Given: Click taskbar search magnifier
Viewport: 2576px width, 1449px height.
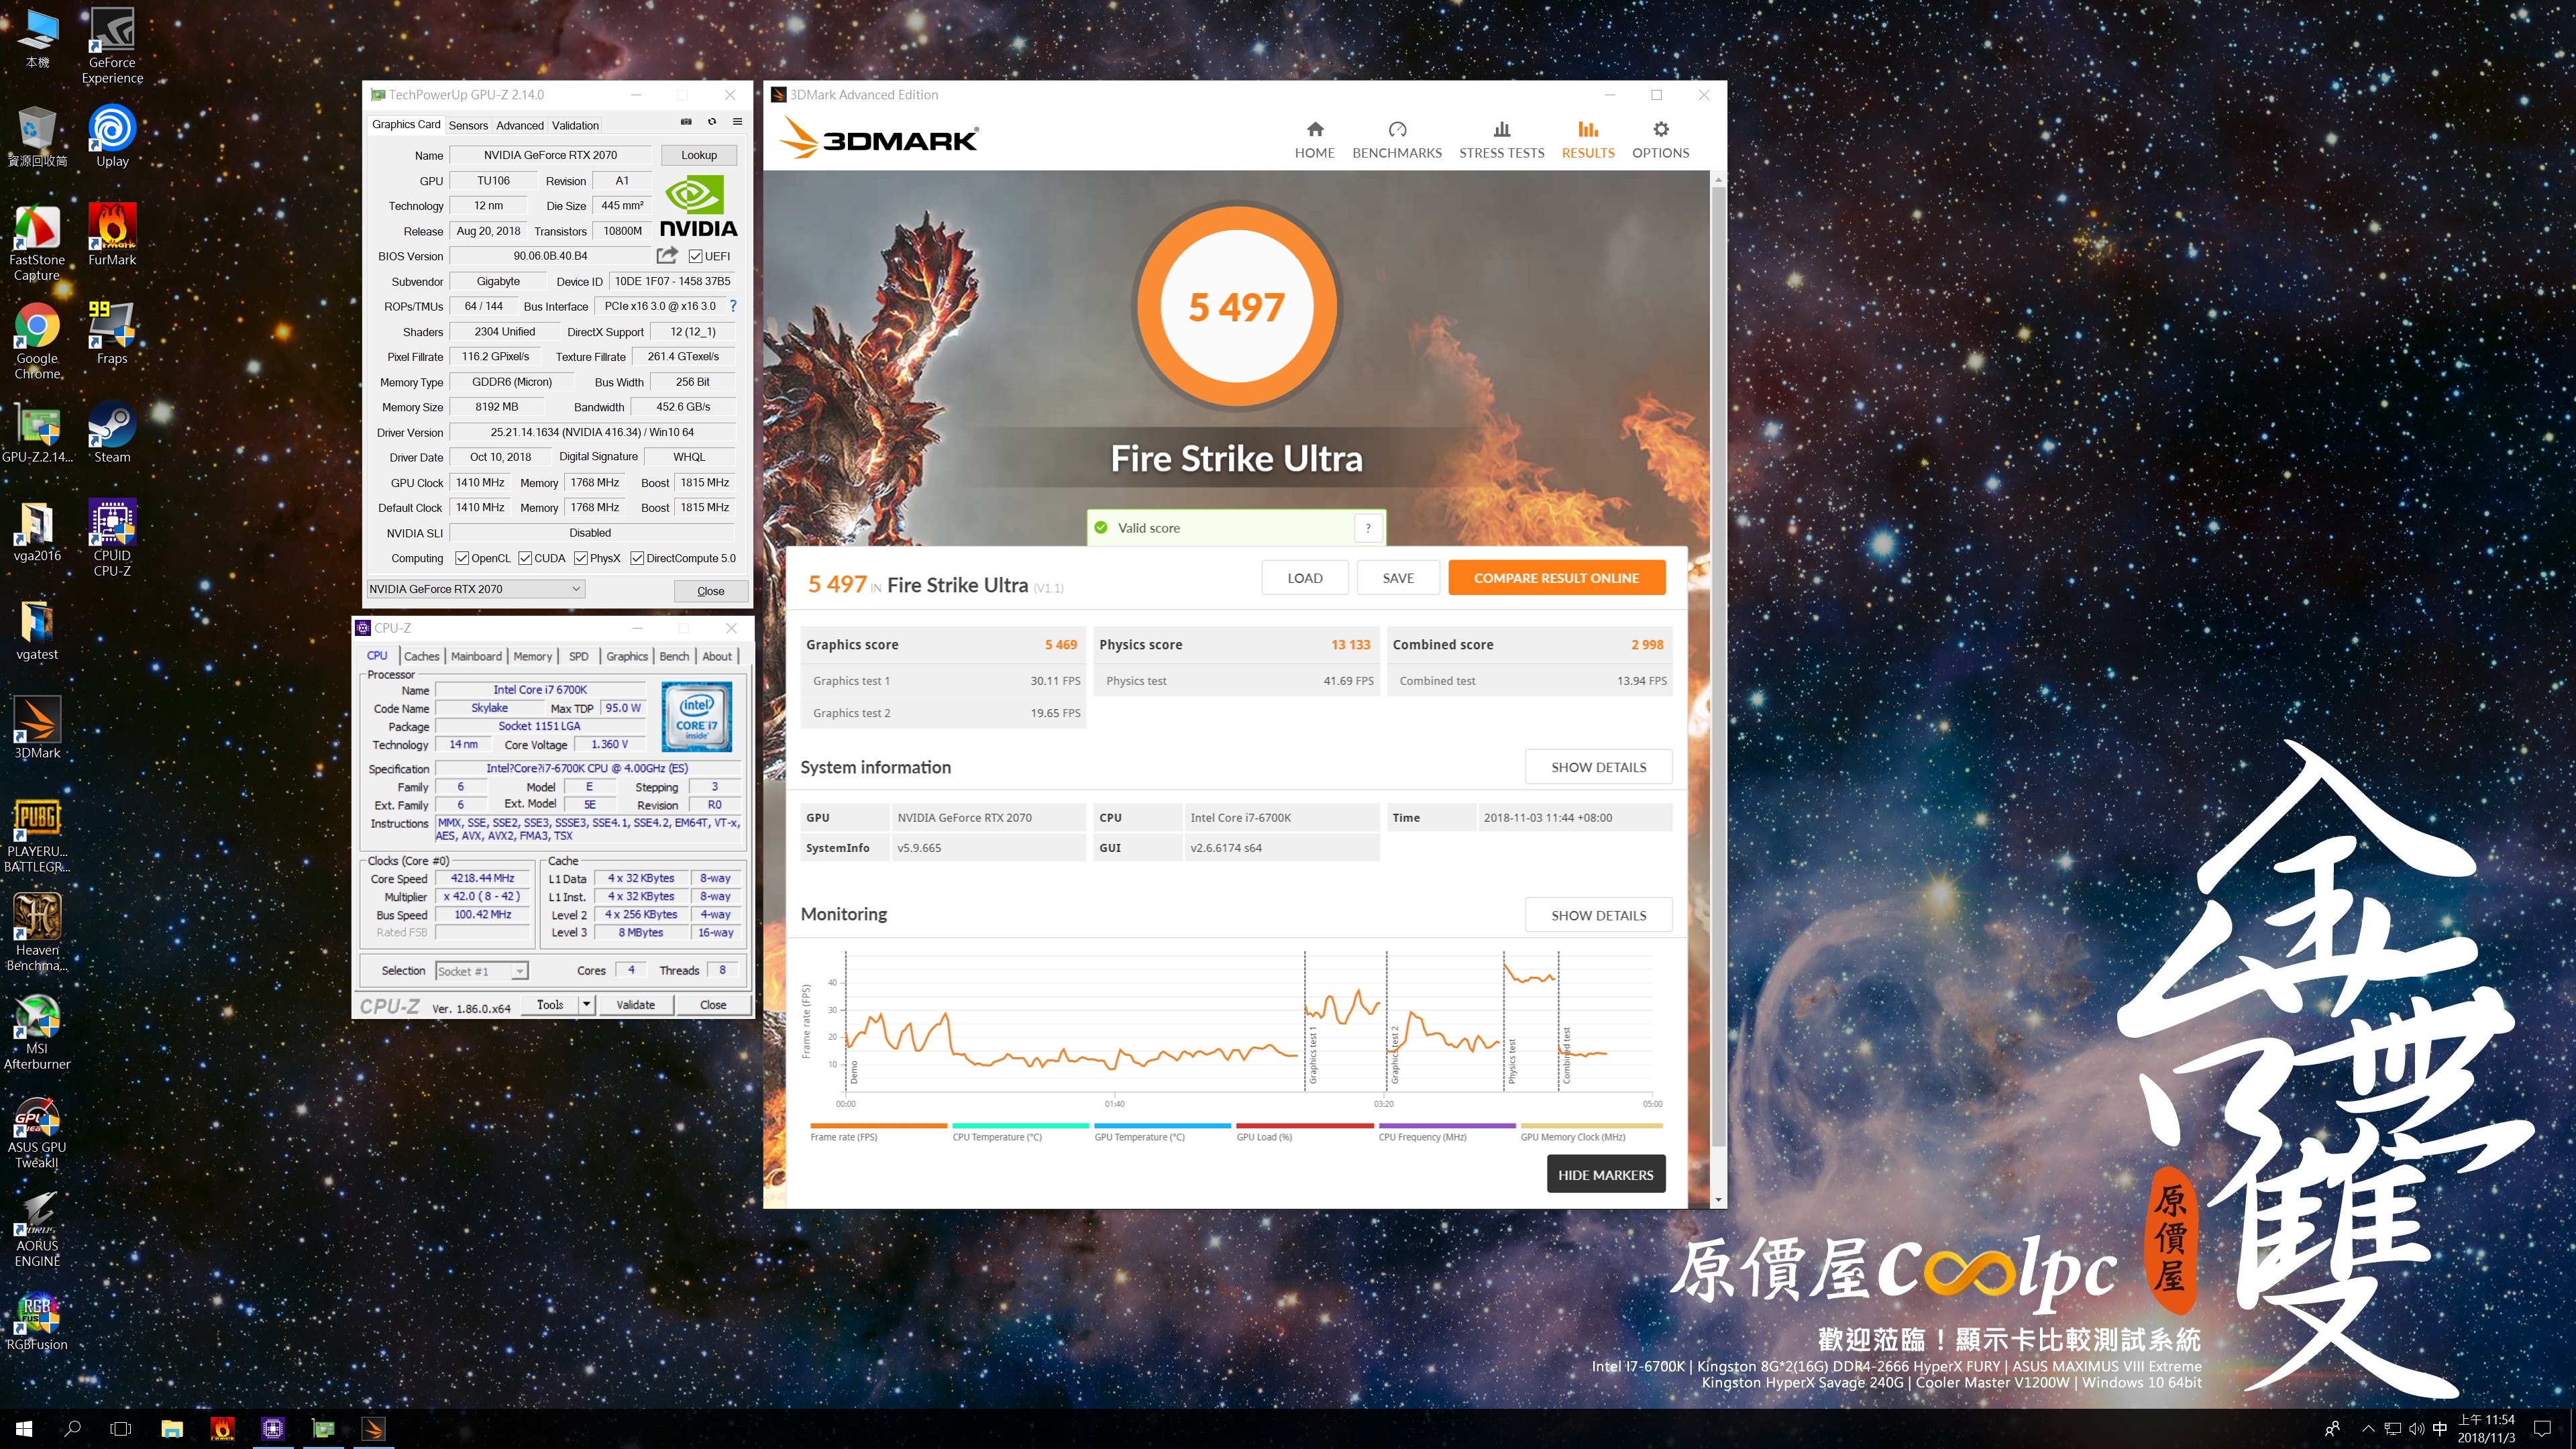Looking at the screenshot, I should 72,1429.
